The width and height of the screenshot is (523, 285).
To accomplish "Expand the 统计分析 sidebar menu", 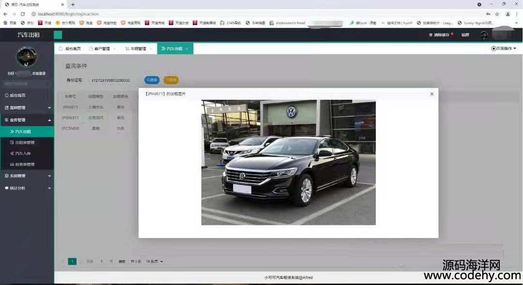I will click(x=27, y=188).
